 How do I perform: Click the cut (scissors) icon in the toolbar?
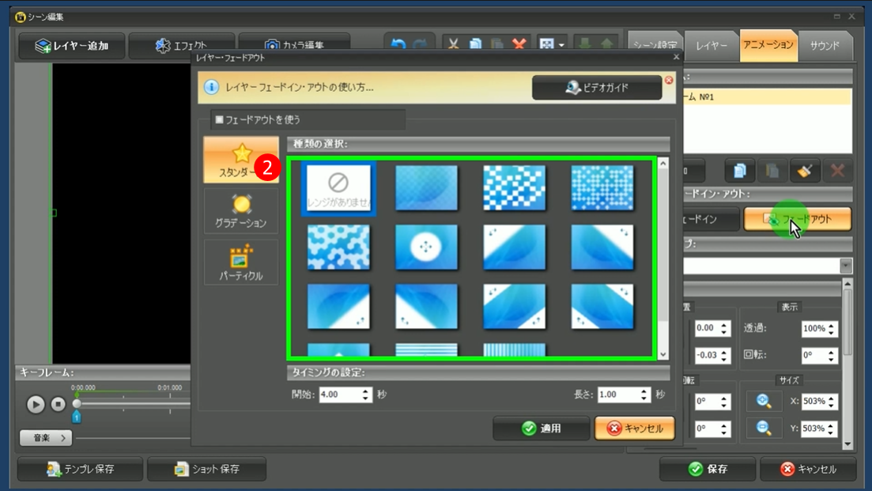(x=454, y=45)
